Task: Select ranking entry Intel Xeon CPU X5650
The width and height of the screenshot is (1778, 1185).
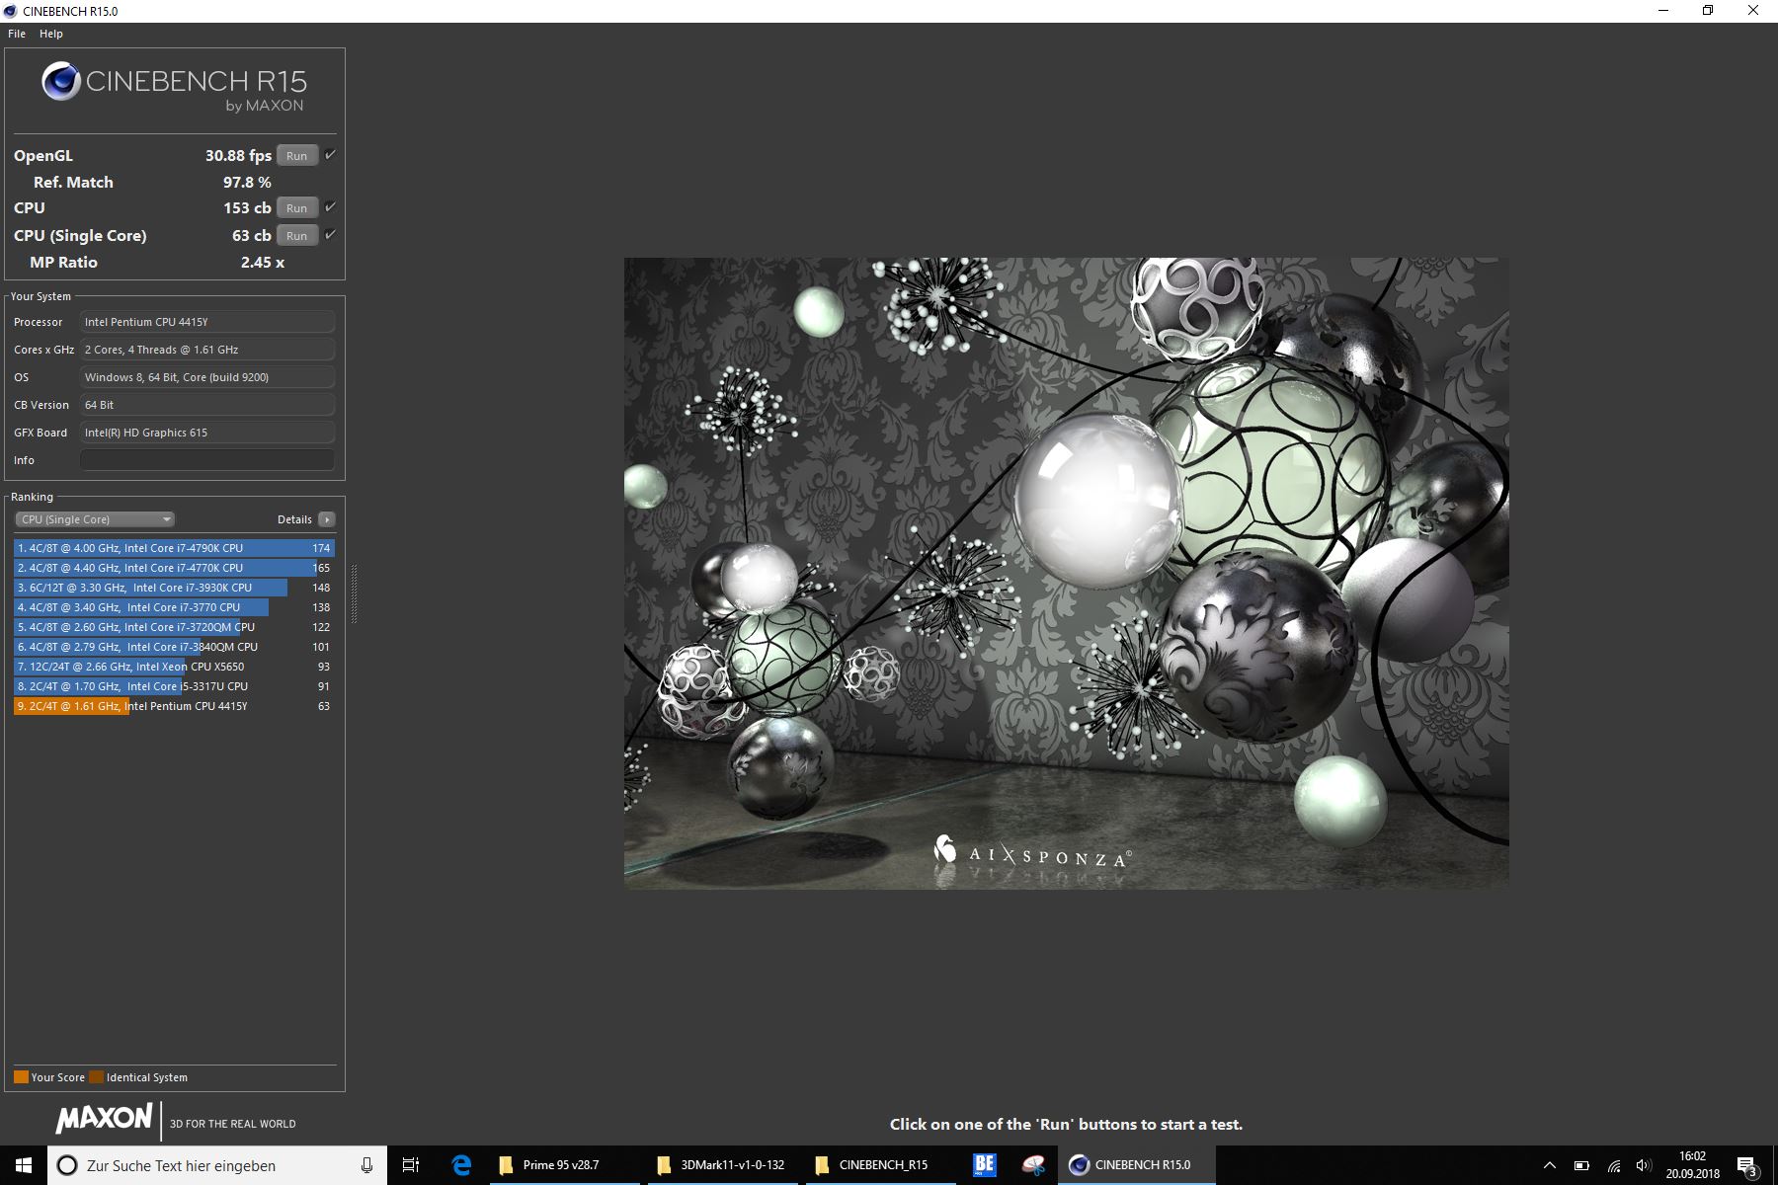Action: click(x=175, y=667)
